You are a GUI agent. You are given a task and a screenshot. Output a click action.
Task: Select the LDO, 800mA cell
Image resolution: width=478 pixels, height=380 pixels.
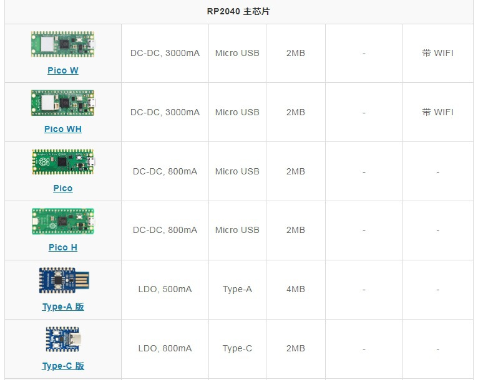pyautogui.click(x=165, y=348)
